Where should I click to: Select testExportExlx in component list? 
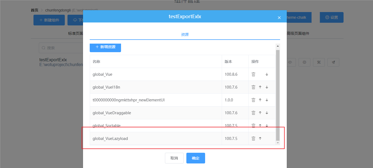(x=53, y=60)
